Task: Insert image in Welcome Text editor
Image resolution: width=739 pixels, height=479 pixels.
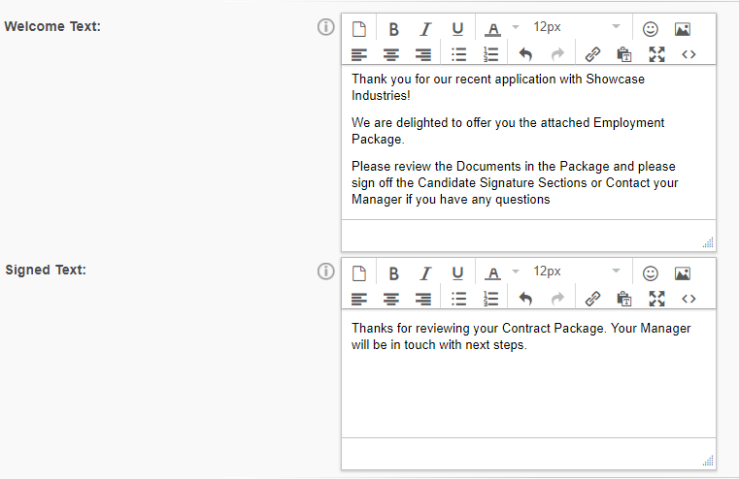Action: (x=683, y=29)
